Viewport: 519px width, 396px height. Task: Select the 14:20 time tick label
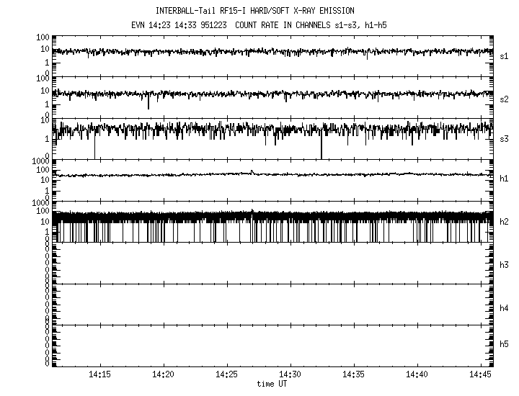[164, 375]
